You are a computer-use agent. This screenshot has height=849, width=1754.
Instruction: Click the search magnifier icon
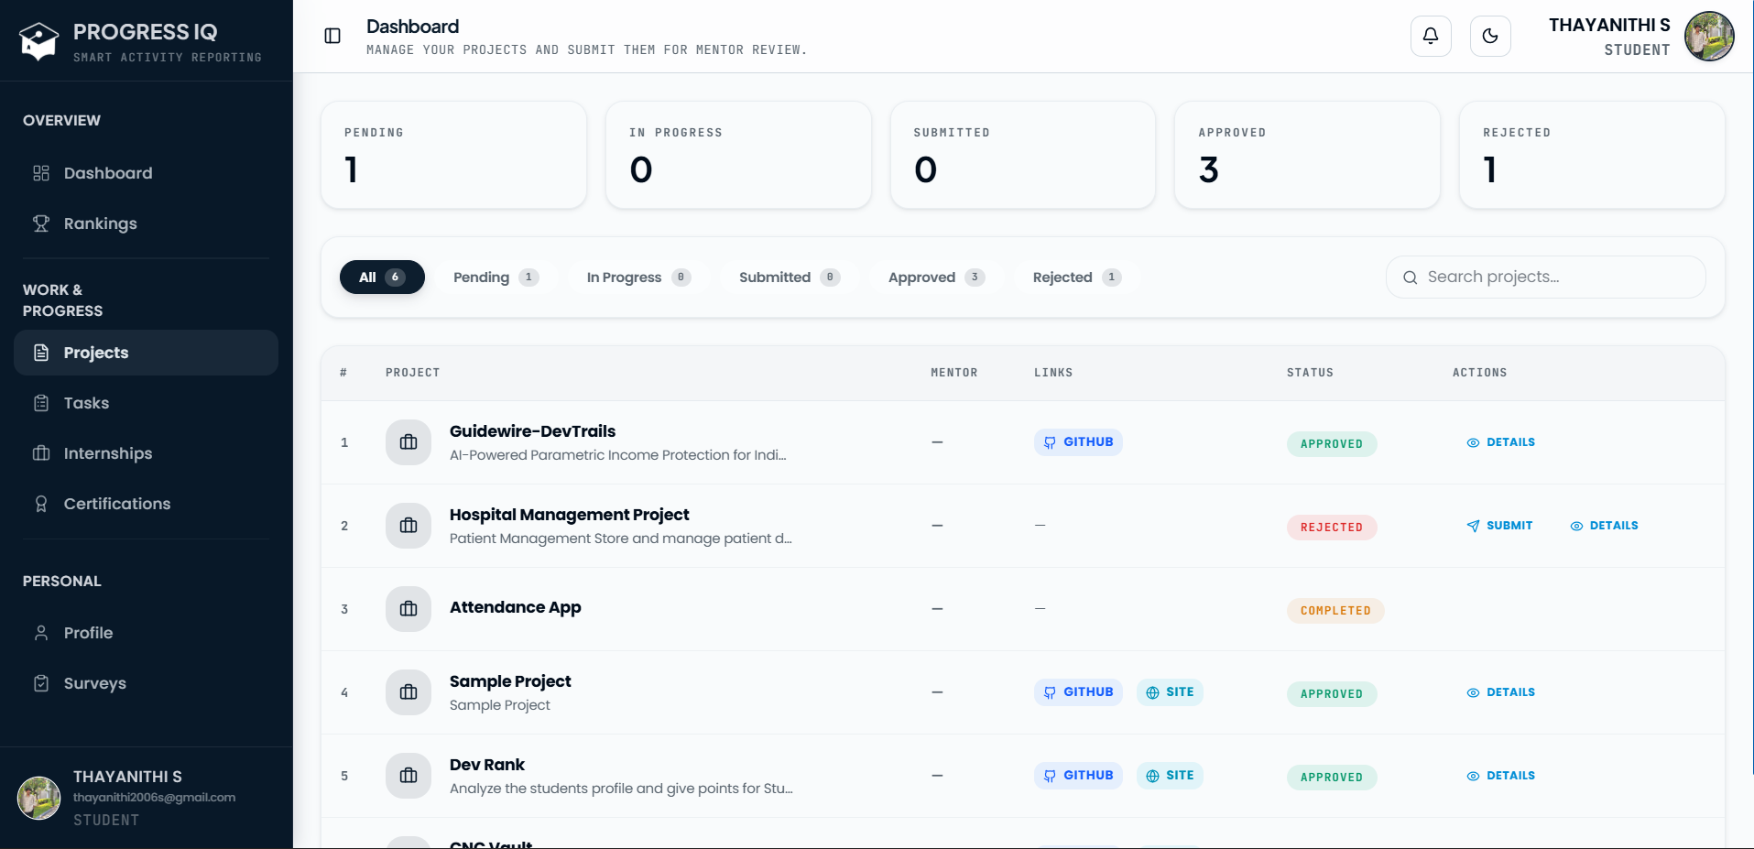tap(1411, 278)
